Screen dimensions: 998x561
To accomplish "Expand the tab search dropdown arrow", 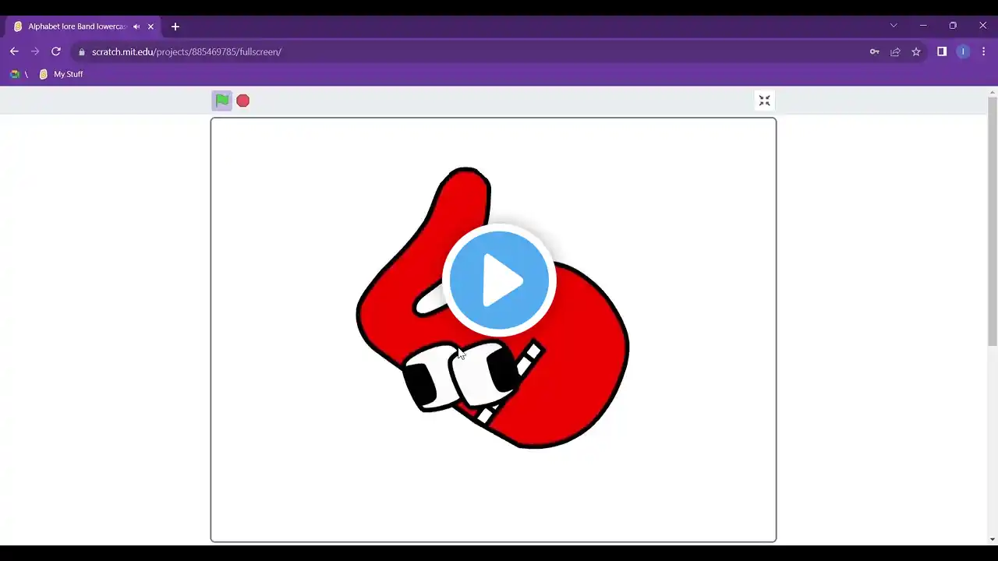I will pos(894,26).
